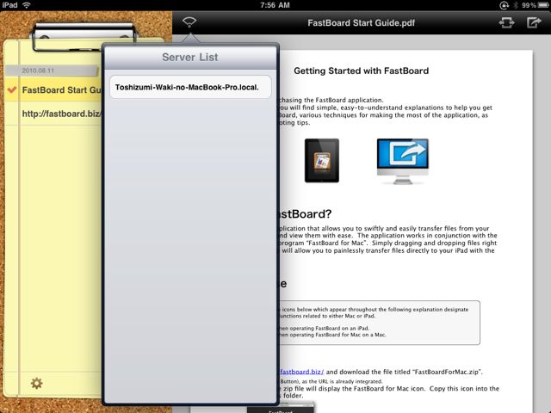Tap the metal clip on the clipboard

coord(84,37)
